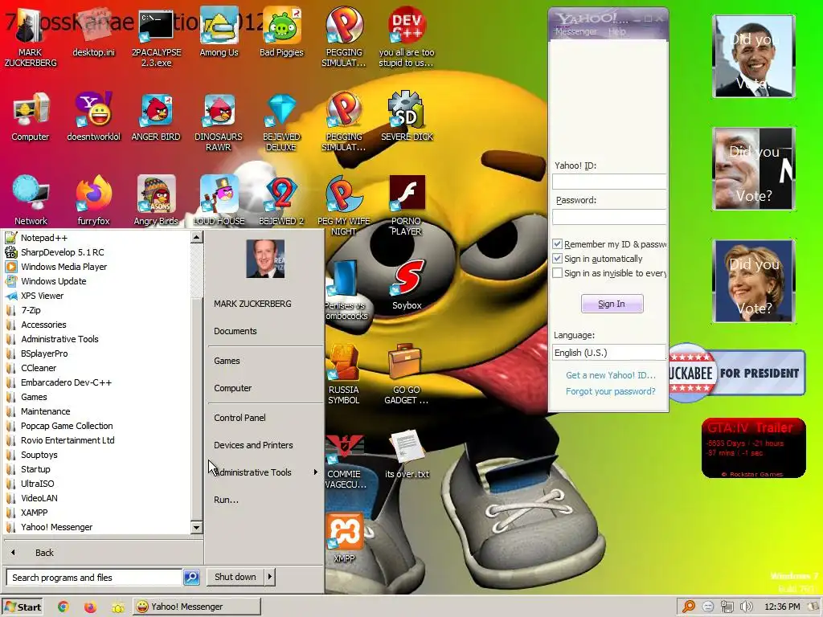823x617 pixels.
Task: Launch the XMPP desktop icon
Action: click(344, 538)
